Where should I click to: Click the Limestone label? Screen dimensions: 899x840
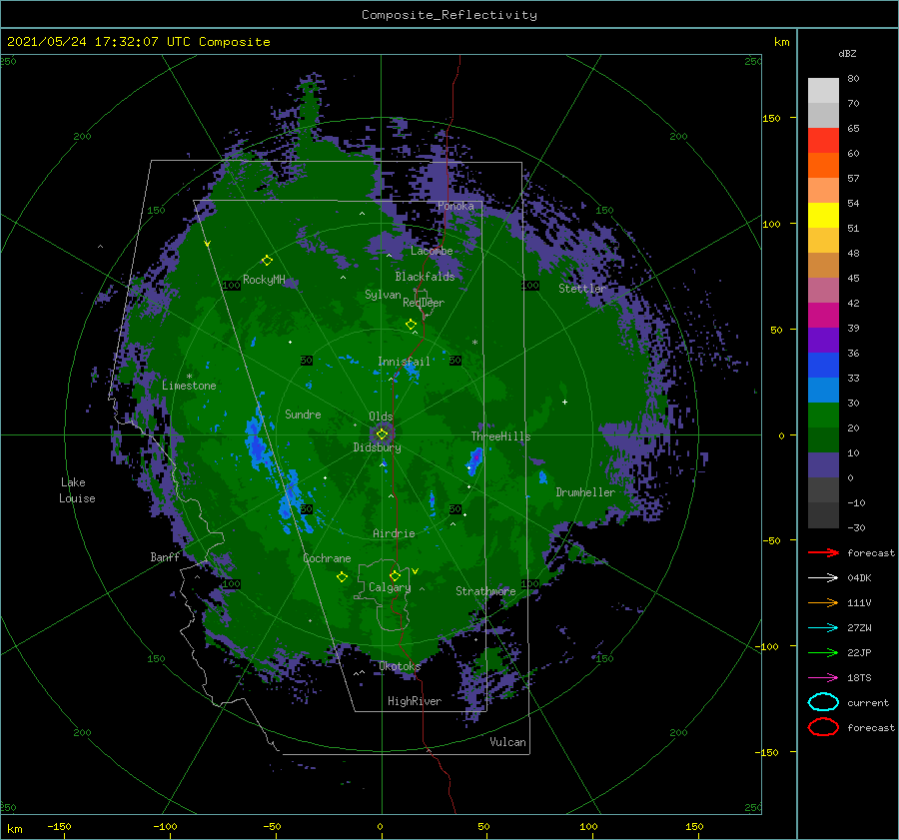pos(189,386)
